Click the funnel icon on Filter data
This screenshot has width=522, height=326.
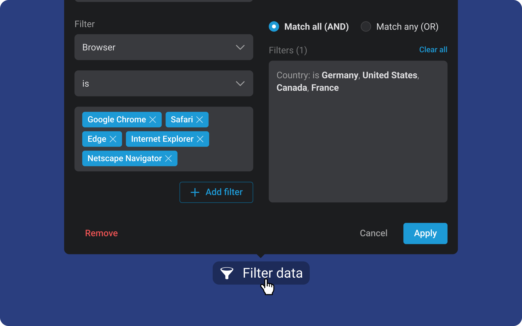(227, 273)
